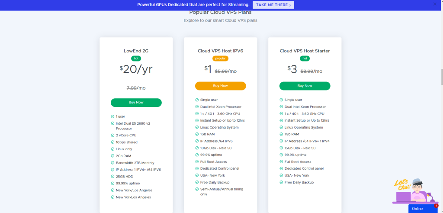
Task: Click the check icon beside '1 user'
Action: [113, 116]
